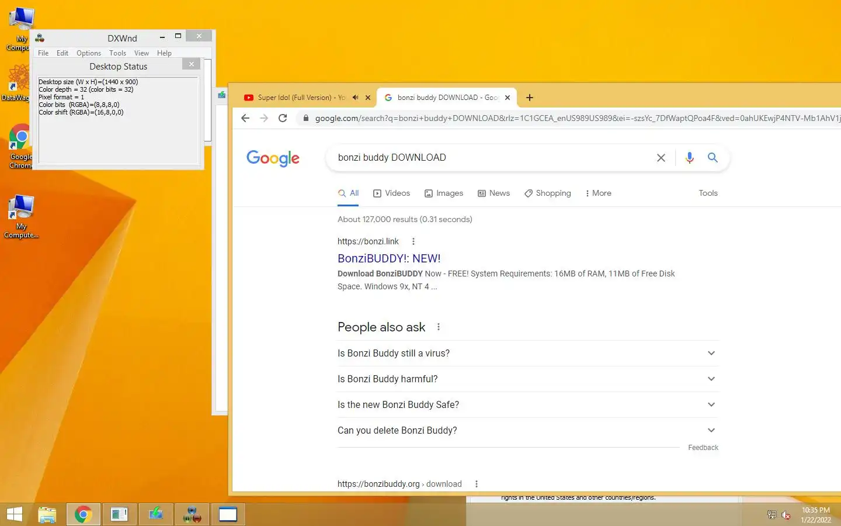
Task: Open the DXWnd Options menu
Action: point(89,53)
